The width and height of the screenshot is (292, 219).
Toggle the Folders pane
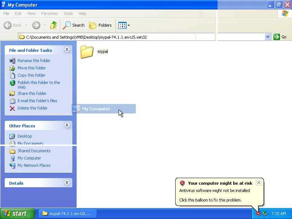click(100, 25)
